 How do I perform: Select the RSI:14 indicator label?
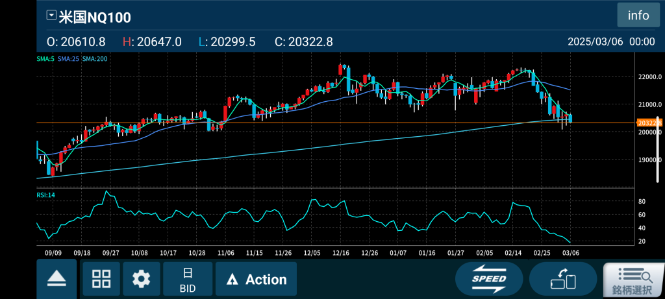45,194
